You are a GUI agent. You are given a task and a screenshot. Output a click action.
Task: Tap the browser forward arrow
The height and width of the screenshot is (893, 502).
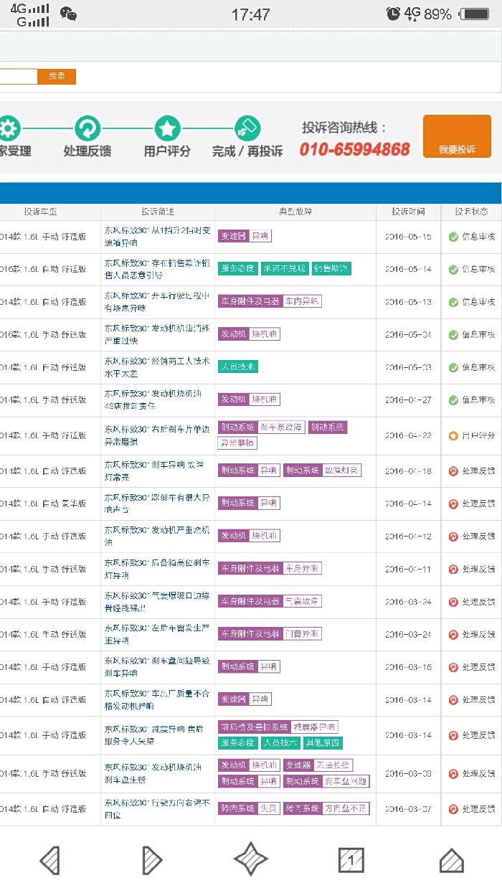(151, 859)
